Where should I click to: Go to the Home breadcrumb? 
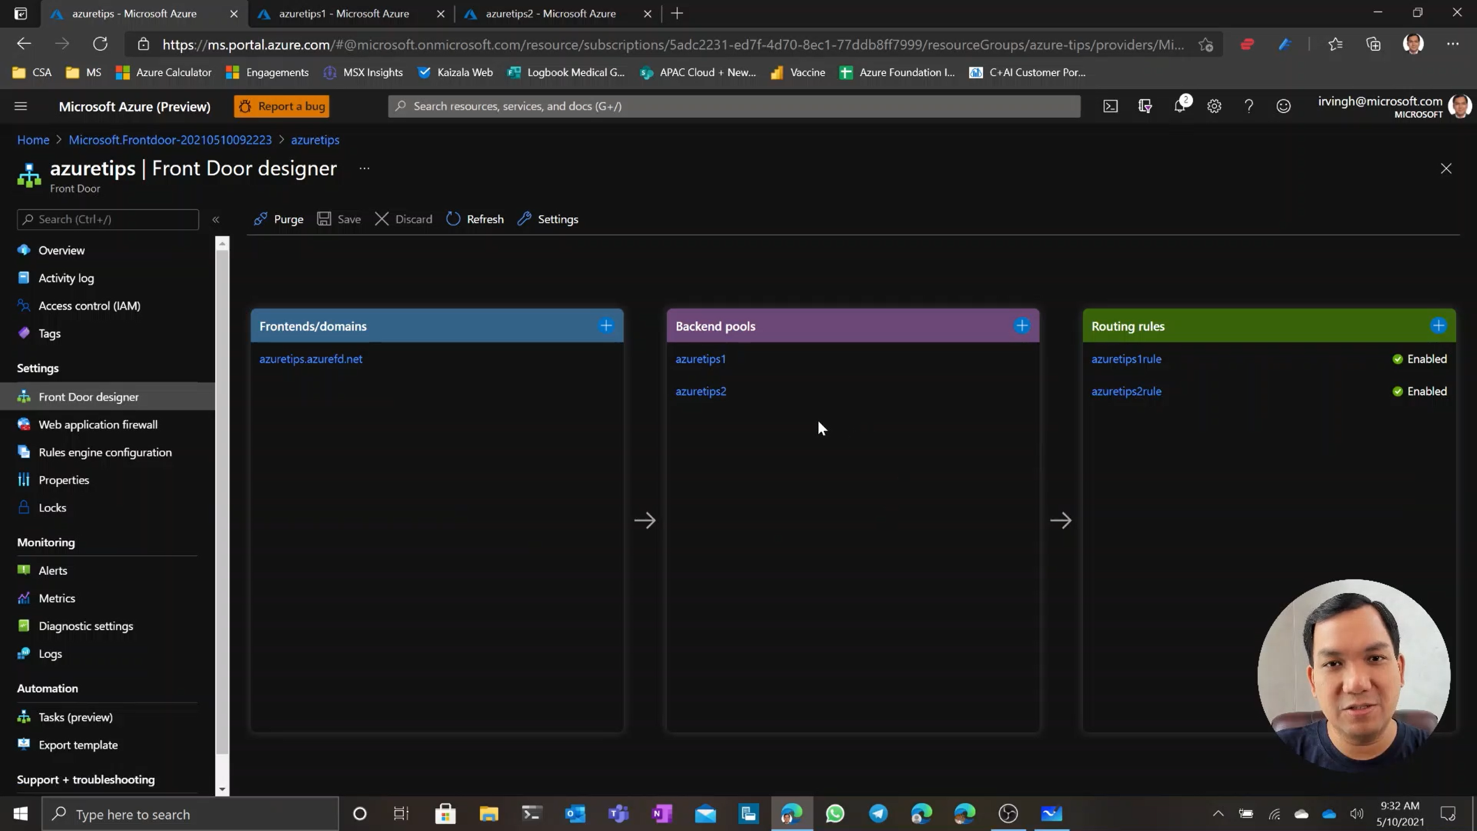pos(33,140)
